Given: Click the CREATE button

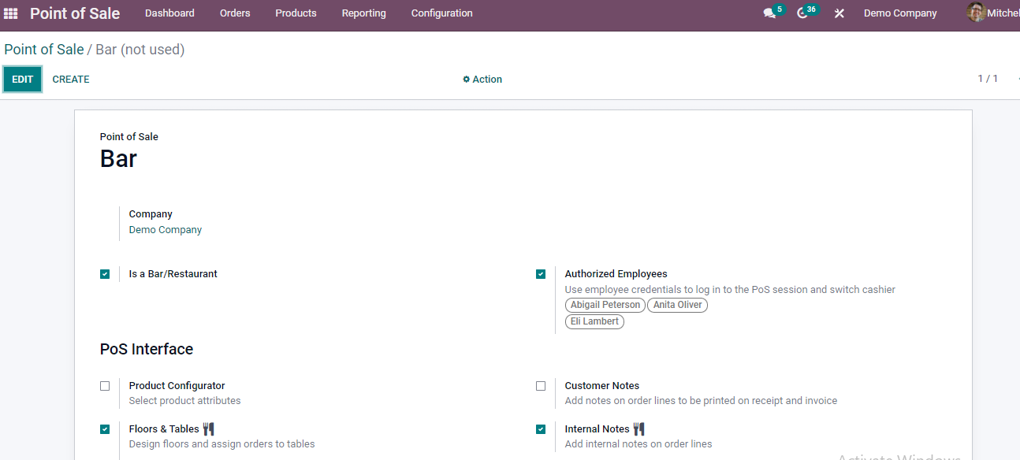Looking at the screenshot, I should click(71, 80).
